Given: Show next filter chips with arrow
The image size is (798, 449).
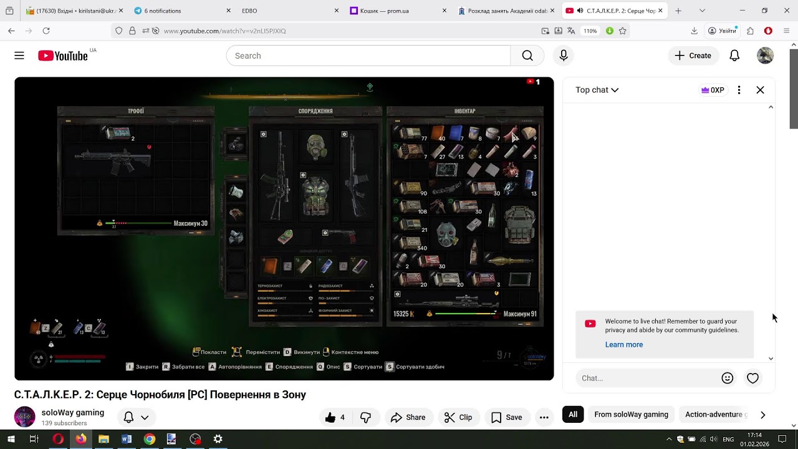Looking at the screenshot, I should pyautogui.click(x=762, y=414).
